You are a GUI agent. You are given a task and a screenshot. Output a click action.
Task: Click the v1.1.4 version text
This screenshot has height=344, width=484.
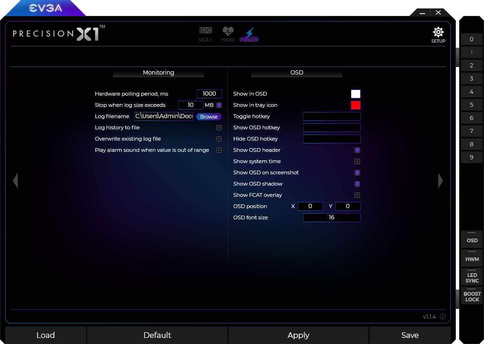tap(430, 316)
